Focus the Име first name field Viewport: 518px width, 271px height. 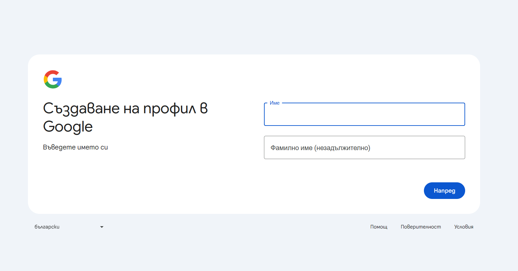pyautogui.click(x=364, y=114)
